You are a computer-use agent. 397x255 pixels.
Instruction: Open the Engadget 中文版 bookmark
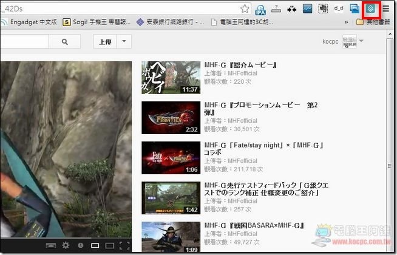click(34, 22)
